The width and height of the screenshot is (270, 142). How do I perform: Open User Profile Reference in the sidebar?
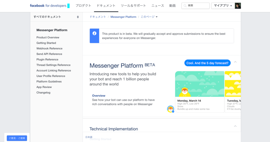tap(51, 76)
